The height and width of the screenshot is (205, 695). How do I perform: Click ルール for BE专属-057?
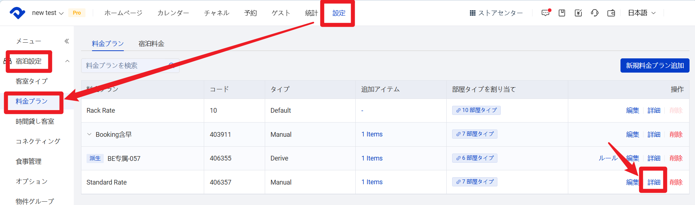608,158
